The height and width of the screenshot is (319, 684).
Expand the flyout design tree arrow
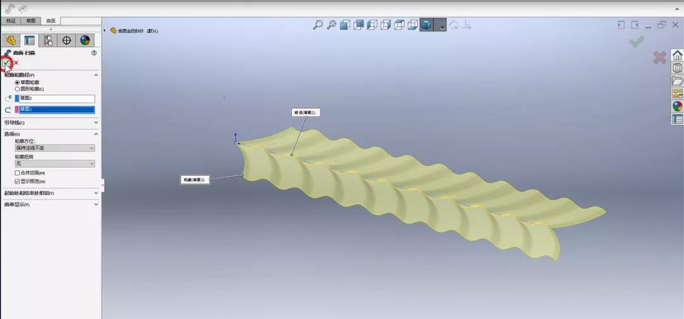click(105, 30)
